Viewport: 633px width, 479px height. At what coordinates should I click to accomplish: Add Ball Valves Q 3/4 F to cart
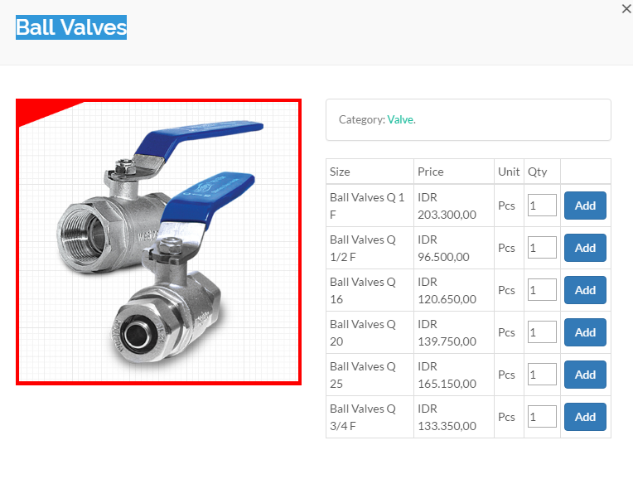pos(585,417)
